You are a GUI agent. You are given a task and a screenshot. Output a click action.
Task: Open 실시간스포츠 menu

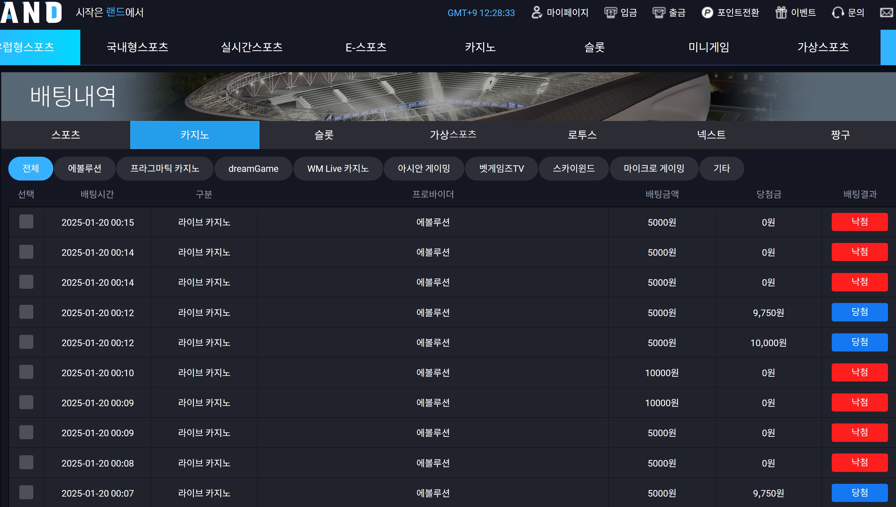pos(252,47)
